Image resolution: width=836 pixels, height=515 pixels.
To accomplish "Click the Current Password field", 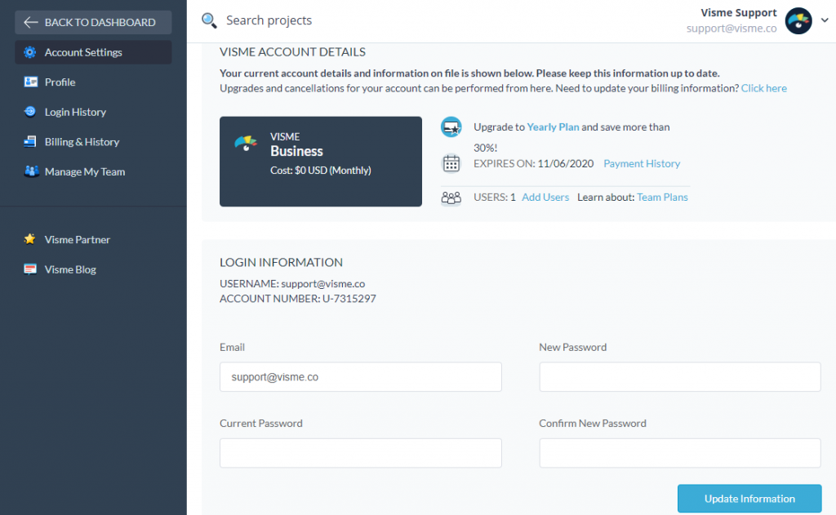I will point(360,453).
